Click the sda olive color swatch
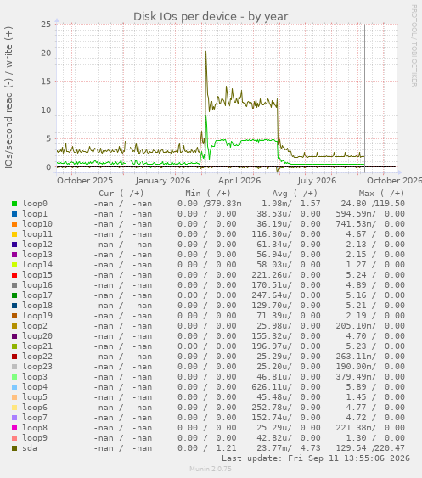Viewport: 422px width, 478px height. 14,448
